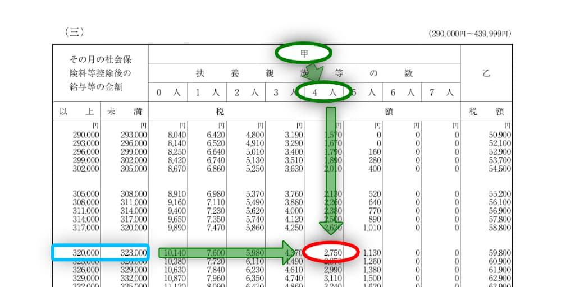Click the 4,610 tax amount cell
Image resolution: width=575 pixels, height=287 pixels.
click(294, 270)
